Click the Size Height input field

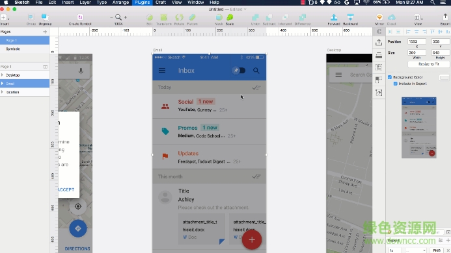[x=440, y=53]
